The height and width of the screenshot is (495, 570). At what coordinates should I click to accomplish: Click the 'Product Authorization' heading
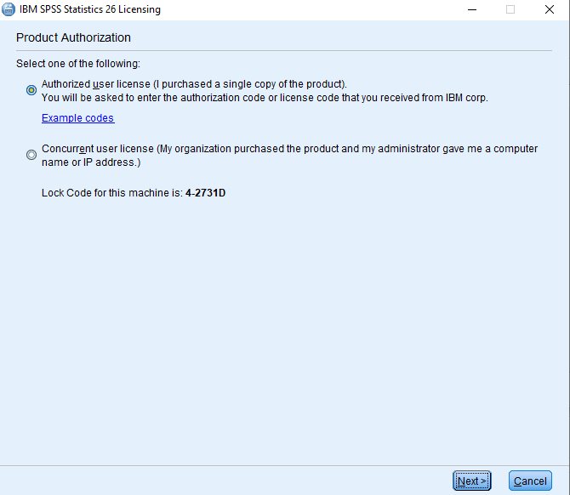(73, 38)
